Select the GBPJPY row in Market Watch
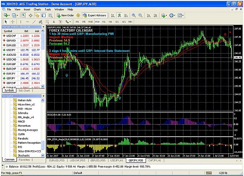Image resolution: width=244 pixels, height=176 pixels. (x=21, y=78)
